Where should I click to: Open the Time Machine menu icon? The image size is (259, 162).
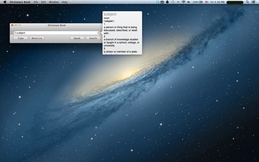(173, 2)
